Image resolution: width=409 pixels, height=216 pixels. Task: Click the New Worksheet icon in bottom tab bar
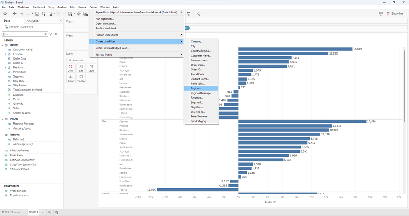pyautogui.click(x=43, y=212)
